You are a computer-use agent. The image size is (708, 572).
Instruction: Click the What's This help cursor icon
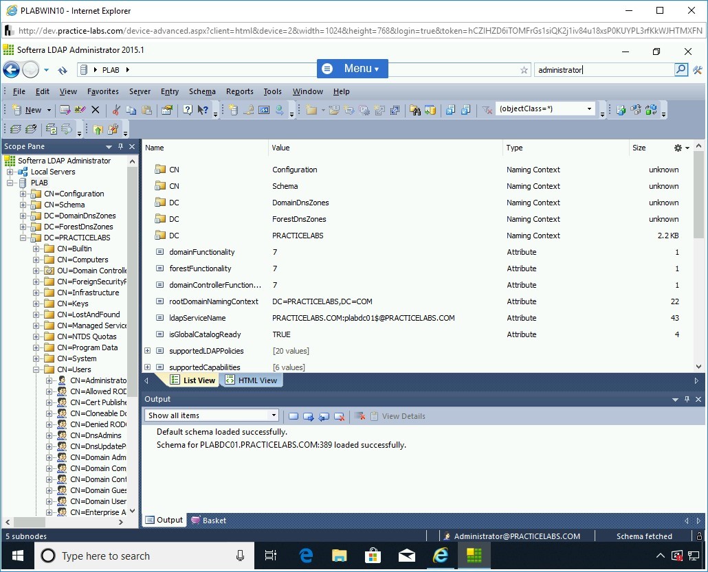click(x=203, y=110)
